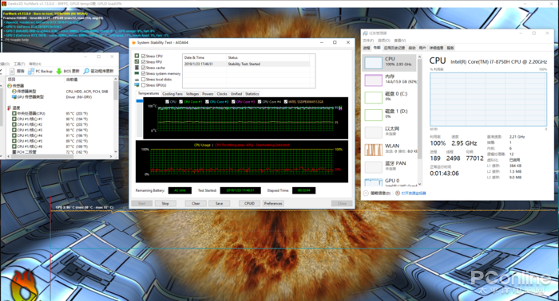Click the Preferences button

point(273,203)
